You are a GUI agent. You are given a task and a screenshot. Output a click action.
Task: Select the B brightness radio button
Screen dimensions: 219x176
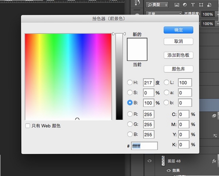(x=130, y=103)
